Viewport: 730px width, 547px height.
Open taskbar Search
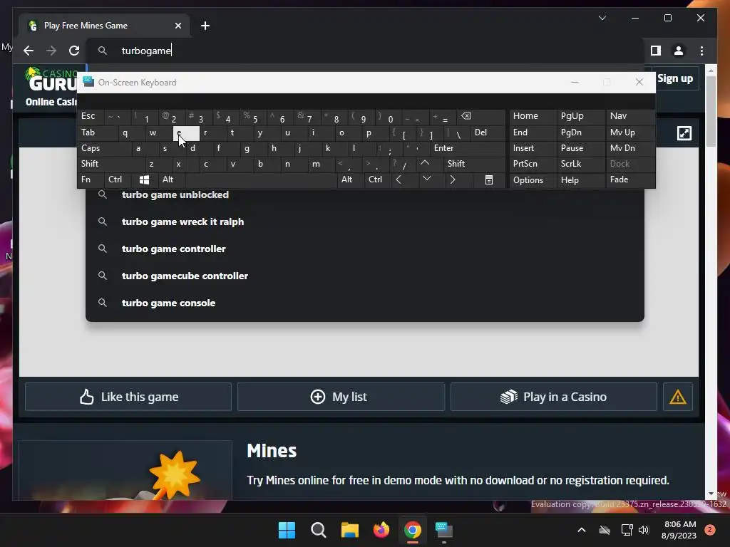click(x=319, y=530)
